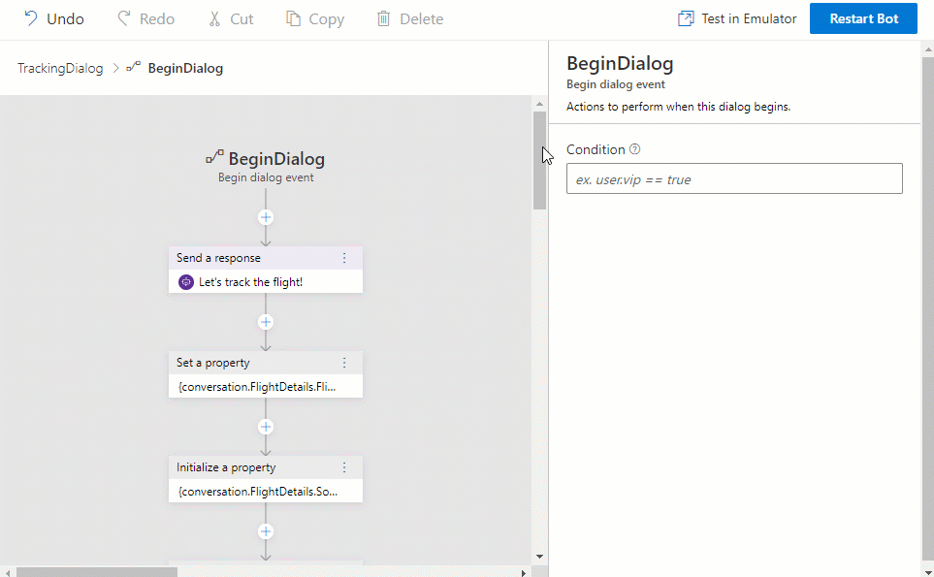Click the Condition help info icon
The image size is (934, 577).
(635, 149)
